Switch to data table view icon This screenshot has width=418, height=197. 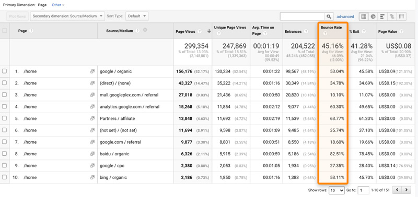coord(363,17)
